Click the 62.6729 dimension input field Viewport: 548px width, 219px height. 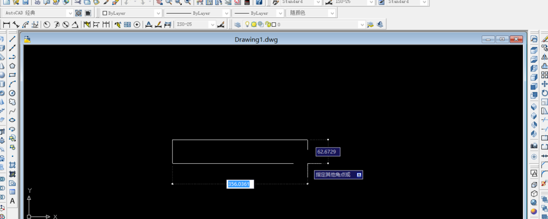point(328,152)
